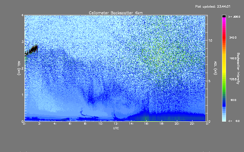Click the '180.0' colorbar label

tap(233, 58)
